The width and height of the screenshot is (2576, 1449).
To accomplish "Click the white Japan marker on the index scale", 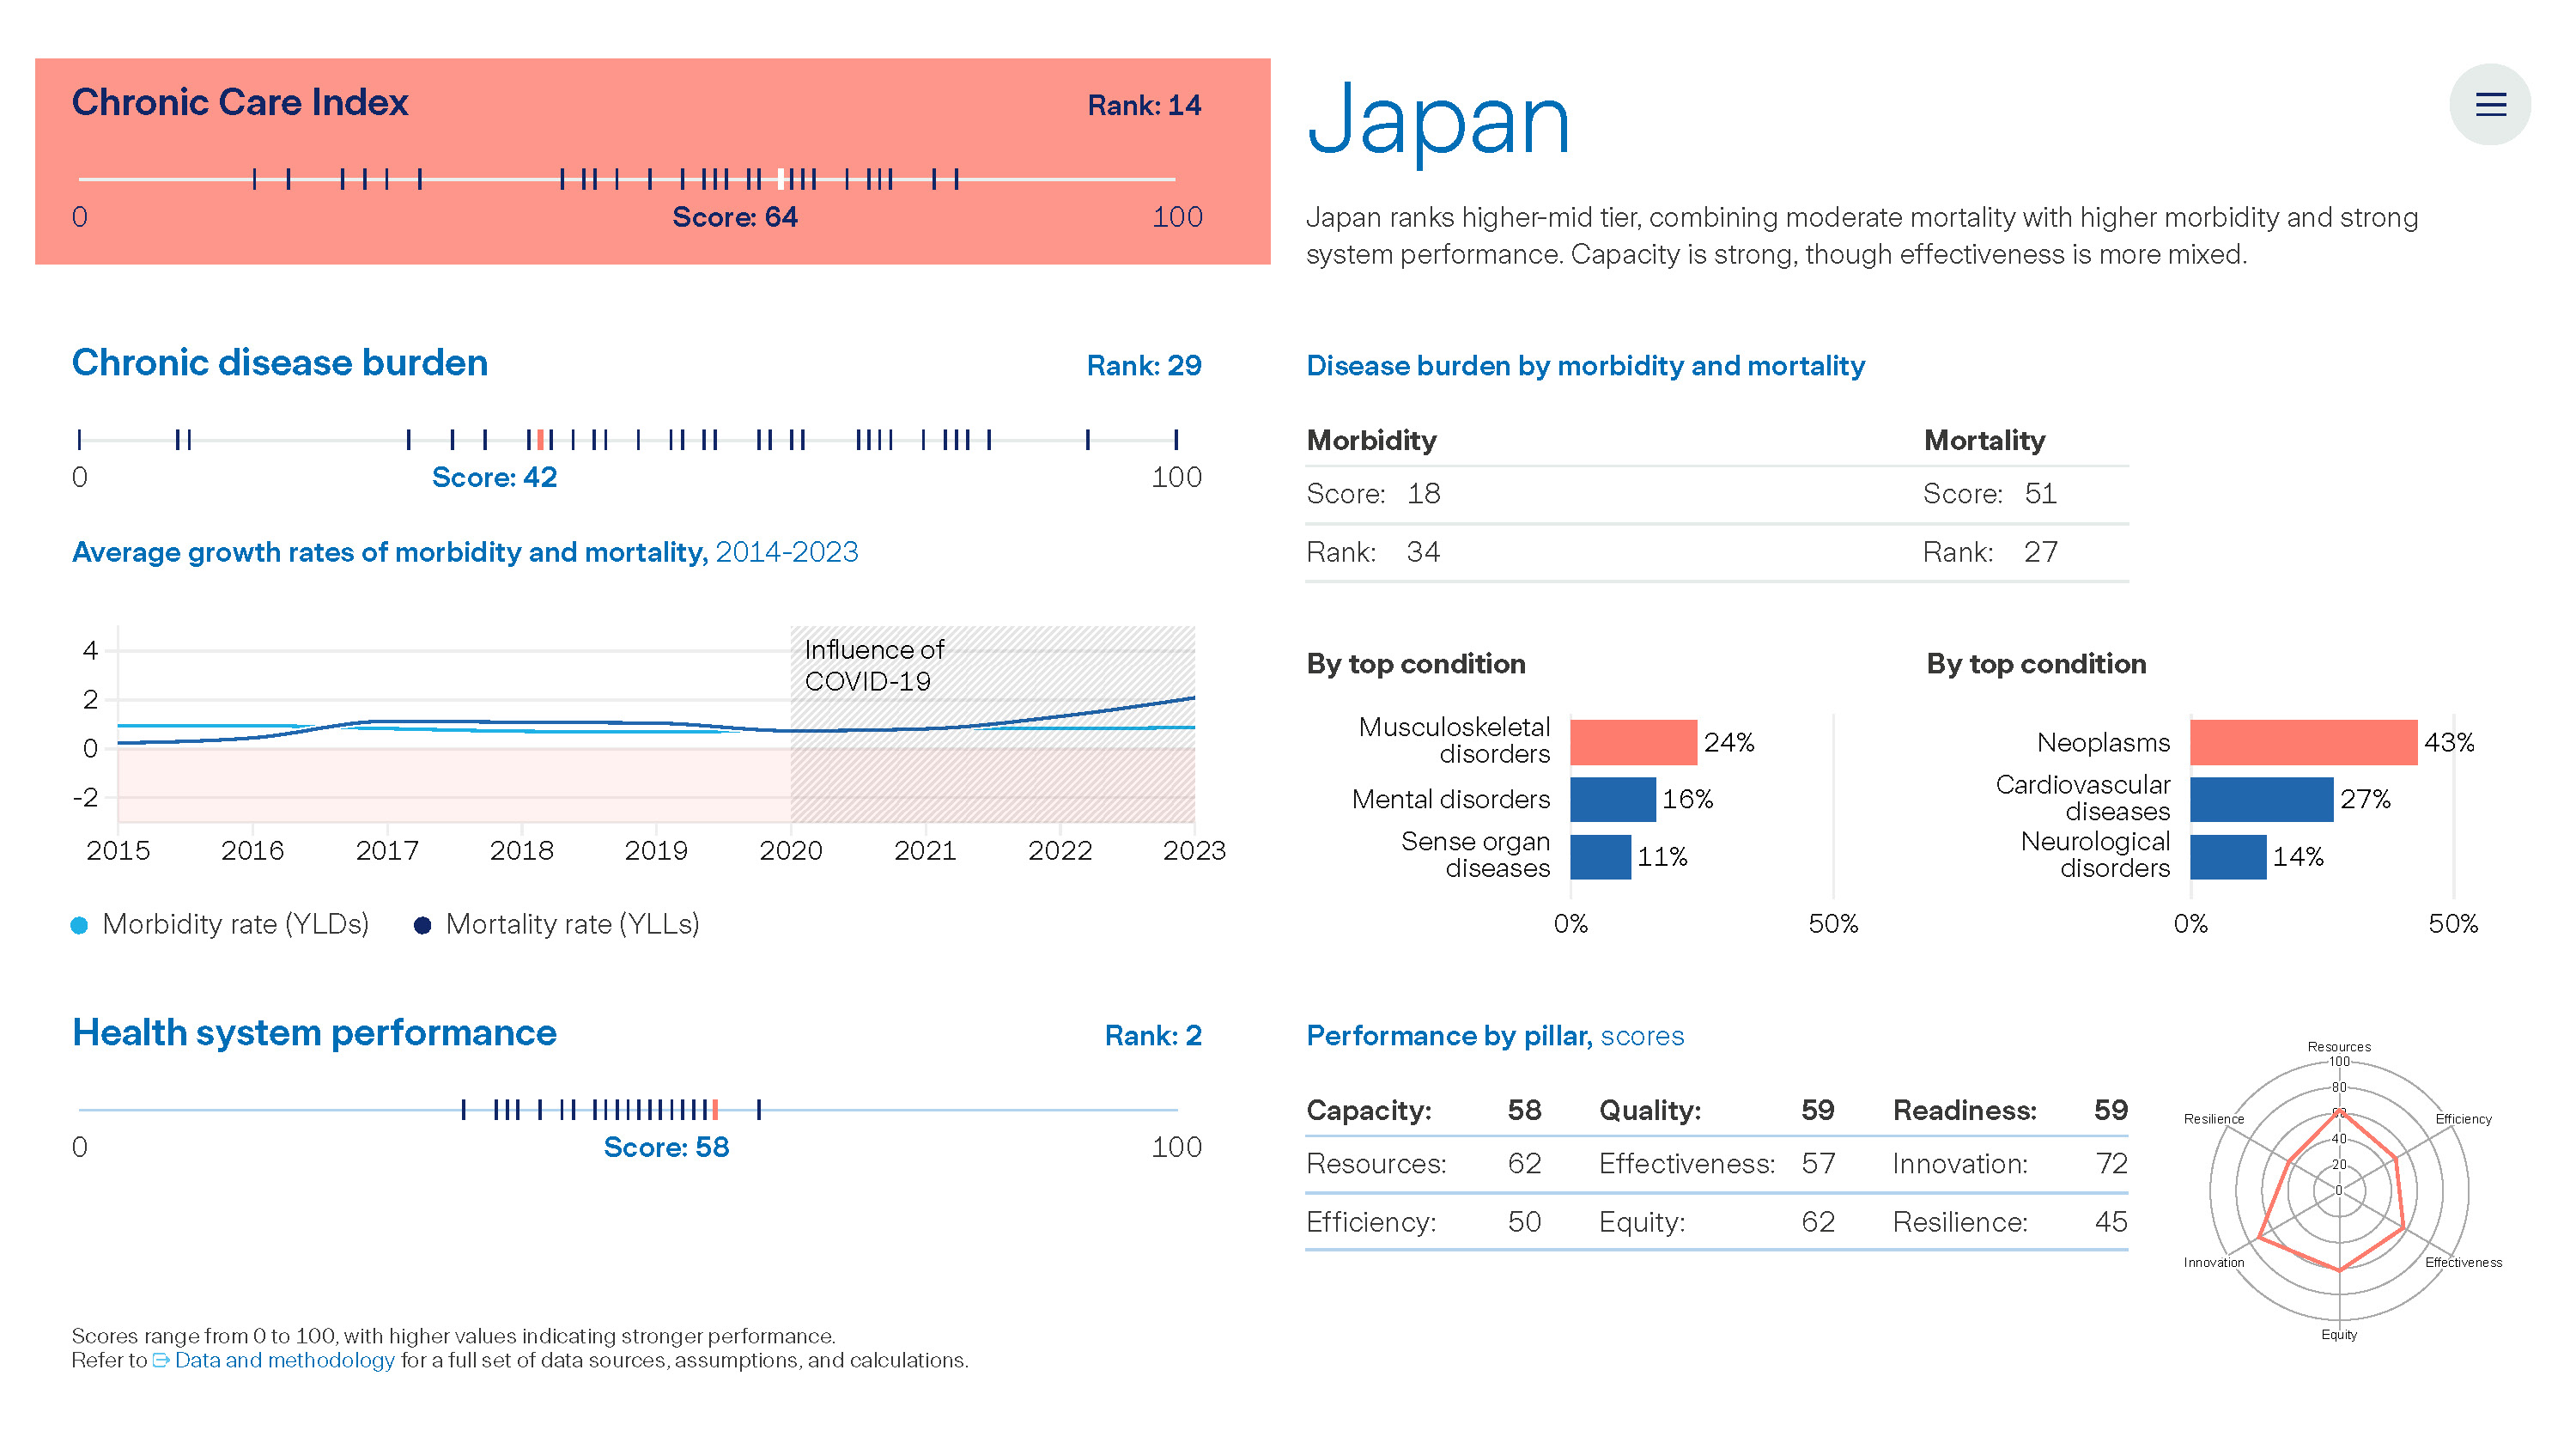I will pos(781,179).
